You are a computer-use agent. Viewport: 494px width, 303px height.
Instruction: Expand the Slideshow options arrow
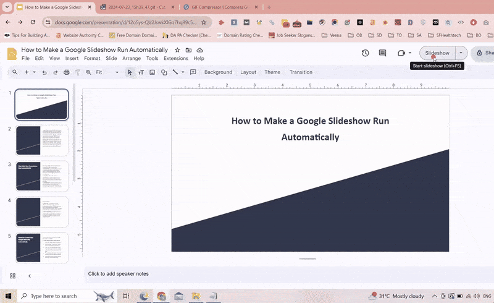[x=461, y=53]
